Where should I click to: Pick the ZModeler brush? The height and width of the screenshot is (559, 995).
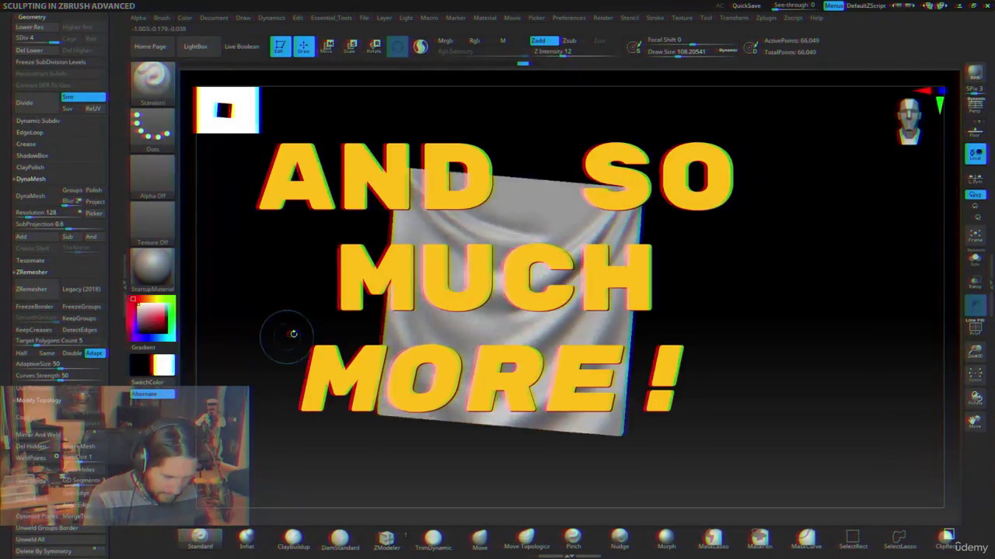[x=386, y=540]
